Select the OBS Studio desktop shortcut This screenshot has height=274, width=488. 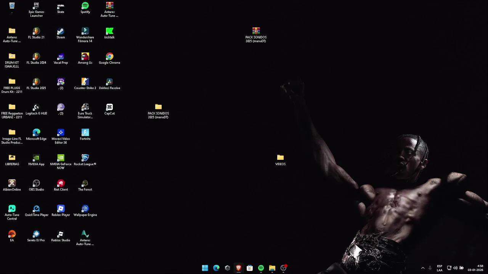tap(36, 186)
